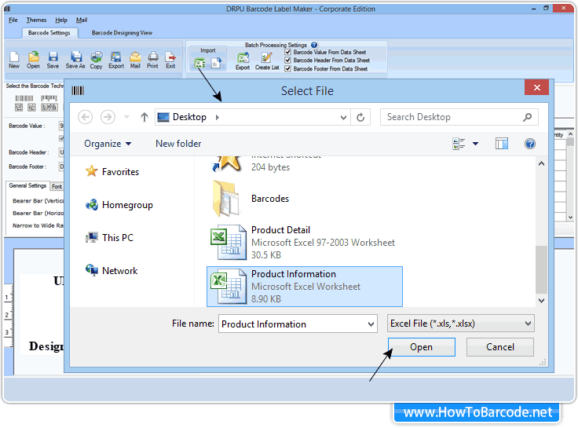Image resolution: width=578 pixels, height=428 pixels.
Task: Open the Mail menu
Action: (82, 20)
